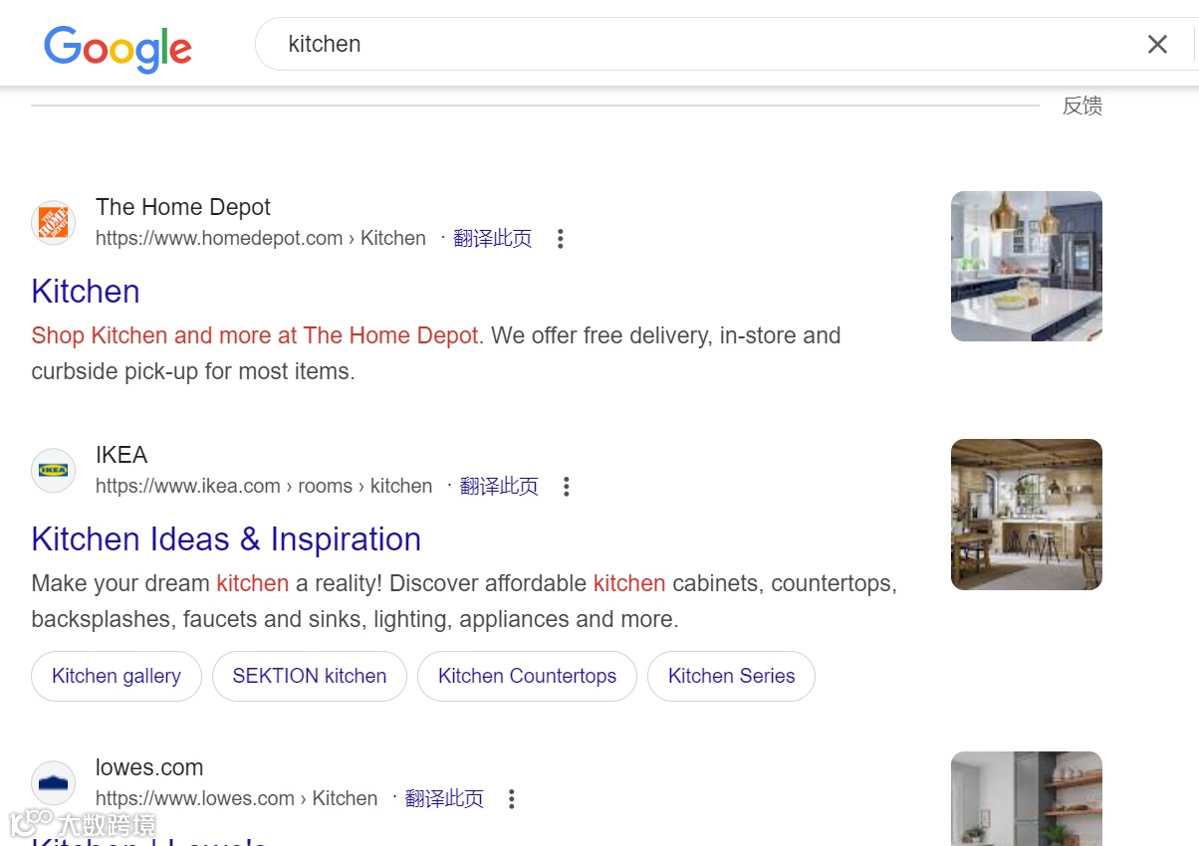Click the Google logo
1199x846 pixels.
pyautogui.click(x=118, y=48)
